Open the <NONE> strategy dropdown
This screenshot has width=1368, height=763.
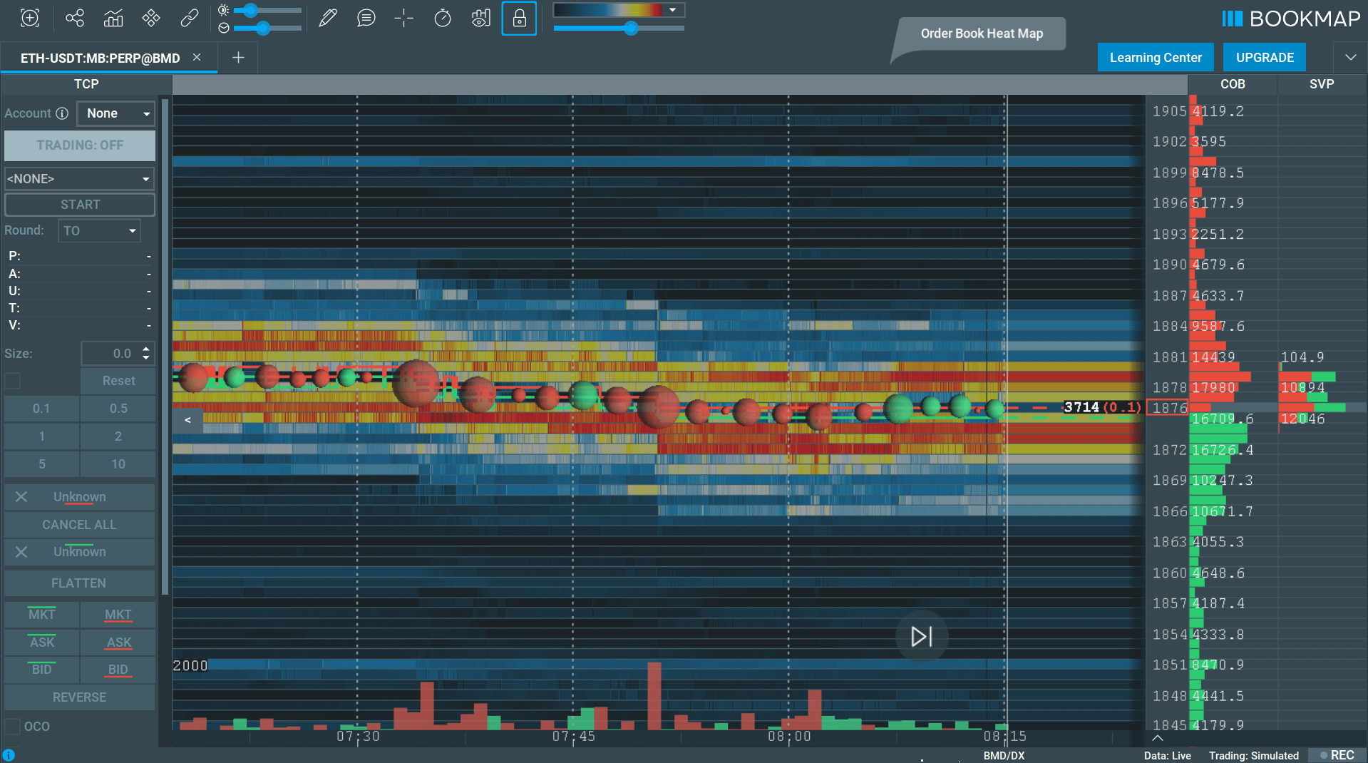[80, 178]
